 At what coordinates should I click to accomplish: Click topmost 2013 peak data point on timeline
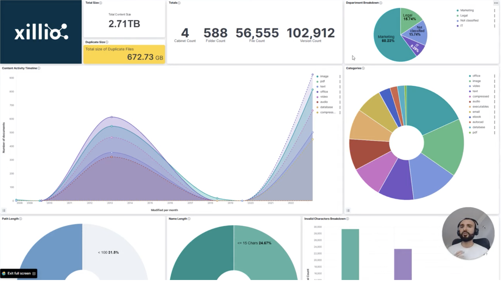coord(112,117)
